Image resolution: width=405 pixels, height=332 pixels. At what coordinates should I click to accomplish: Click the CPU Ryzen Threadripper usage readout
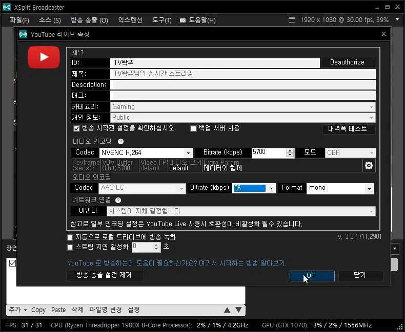(x=150, y=325)
